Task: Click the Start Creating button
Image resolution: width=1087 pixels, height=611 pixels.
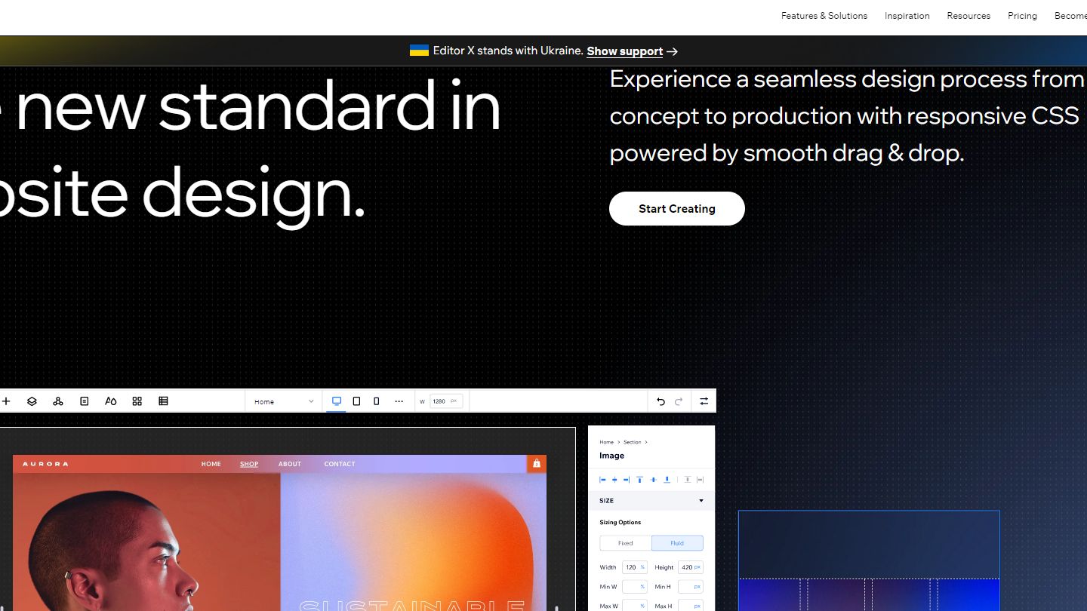Action: [677, 209]
